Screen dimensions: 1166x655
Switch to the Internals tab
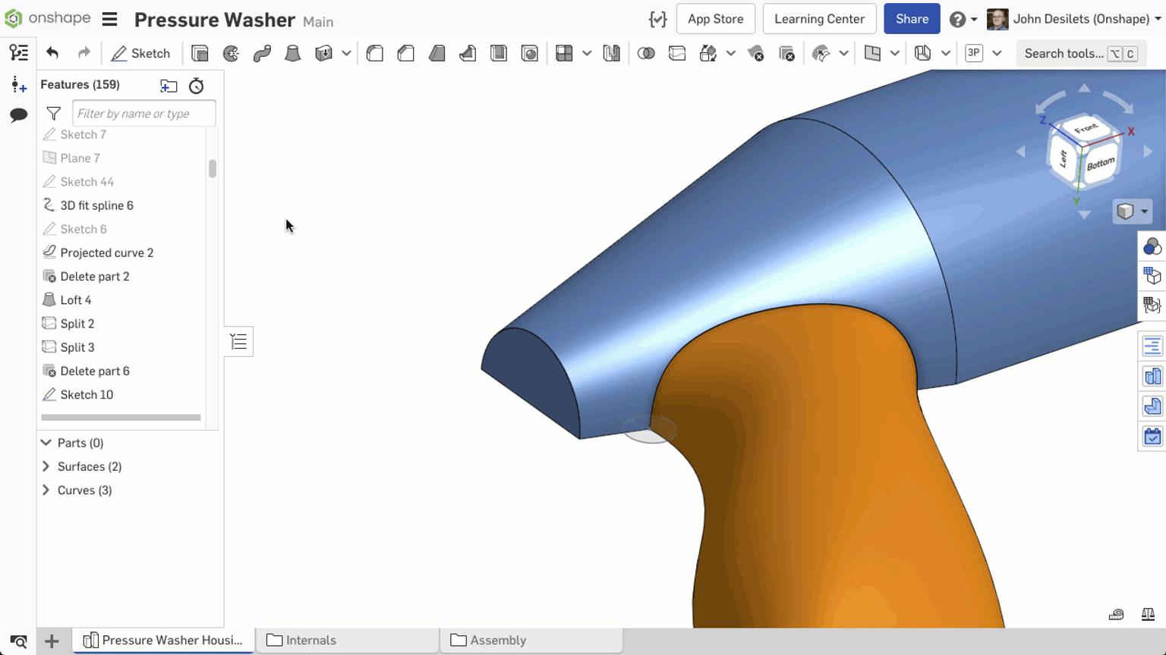pyautogui.click(x=310, y=640)
